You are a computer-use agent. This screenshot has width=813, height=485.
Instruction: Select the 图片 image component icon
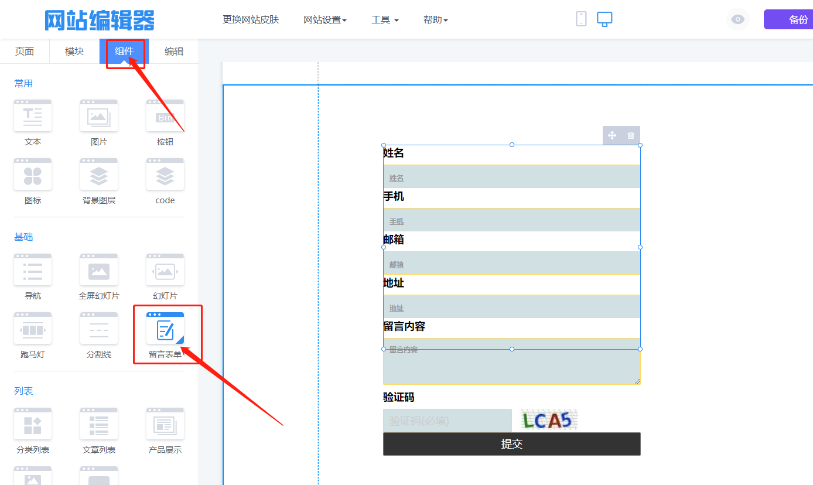pyautogui.click(x=99, y=116)
